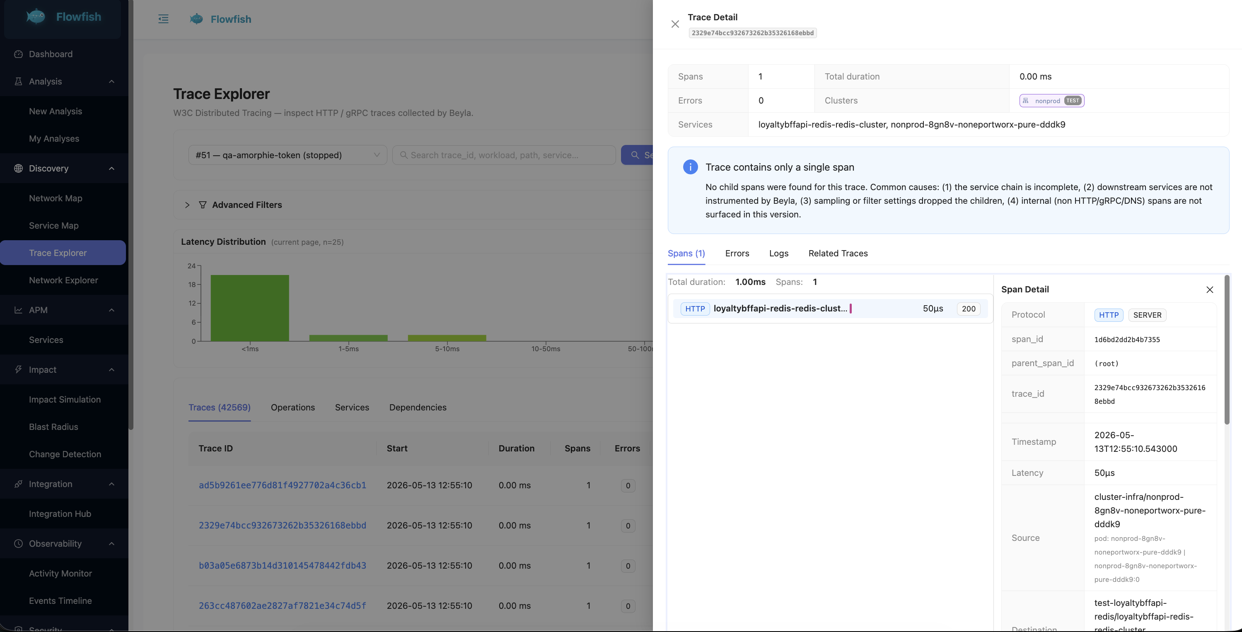This screenshot has width=1242, height=632.
Task: Close the Span Detail panel
Action: click(x=1210, y=290)
